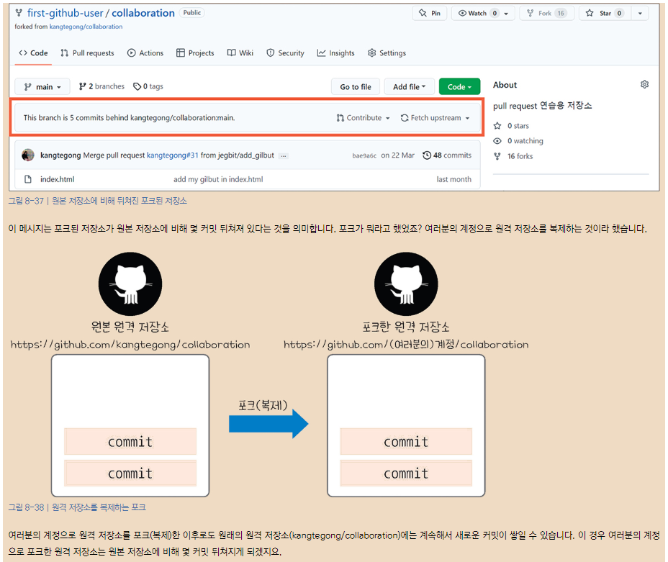Open the Pull requests tab

click(87, 53)
